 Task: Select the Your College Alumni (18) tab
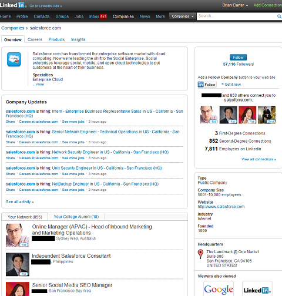pos(76,217)
